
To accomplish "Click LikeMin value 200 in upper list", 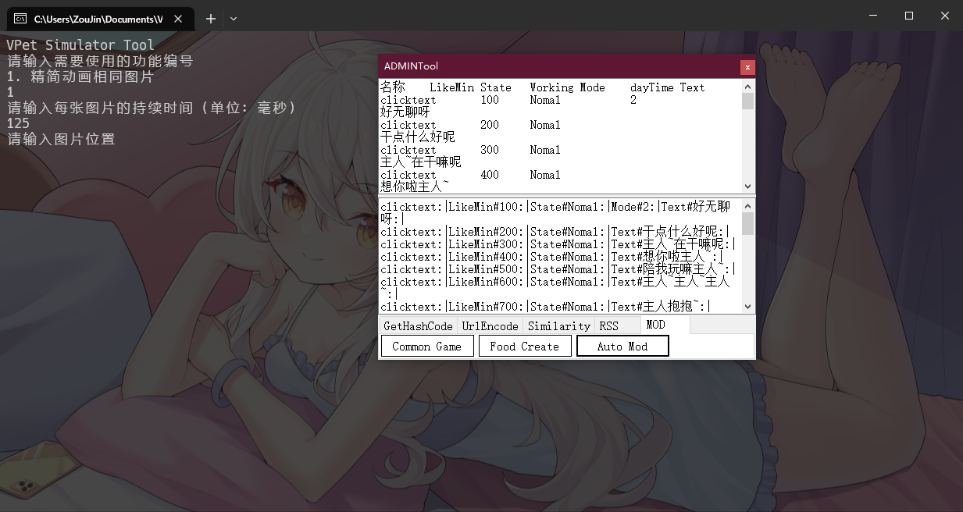I will 490,125.
